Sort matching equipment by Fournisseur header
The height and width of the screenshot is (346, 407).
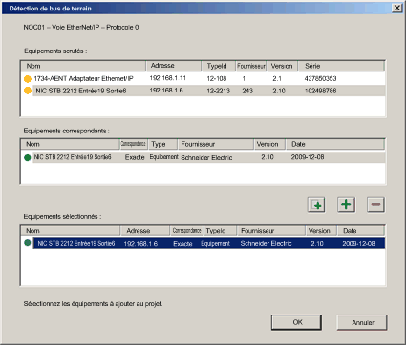point(216,144)
